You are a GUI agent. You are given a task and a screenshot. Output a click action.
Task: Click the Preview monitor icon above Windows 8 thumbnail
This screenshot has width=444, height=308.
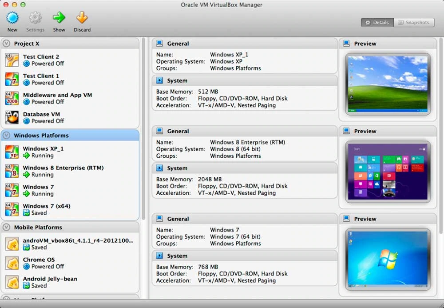click(346, 131)
